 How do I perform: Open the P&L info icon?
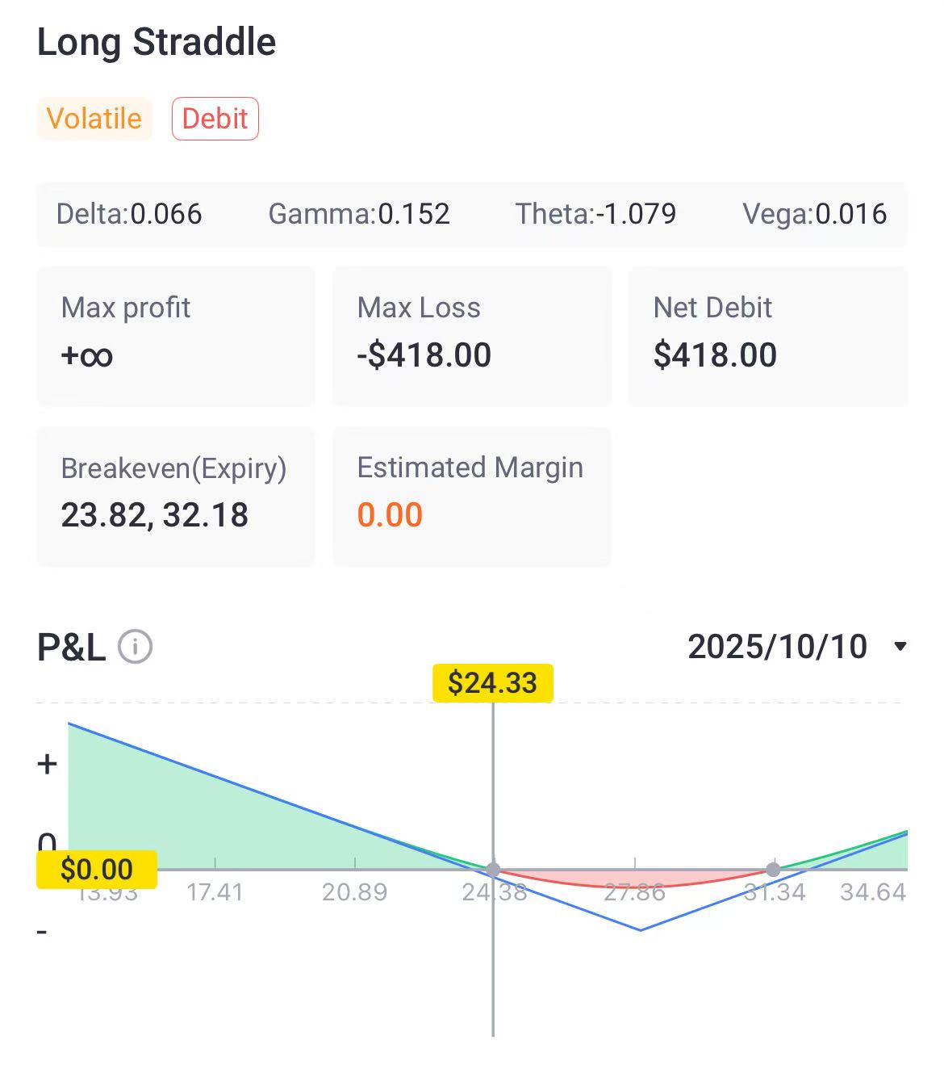[135, 647]
